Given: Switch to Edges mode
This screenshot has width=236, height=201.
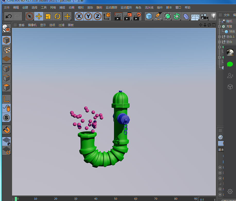Looking at the screenshot, I should tap(6, 78).
